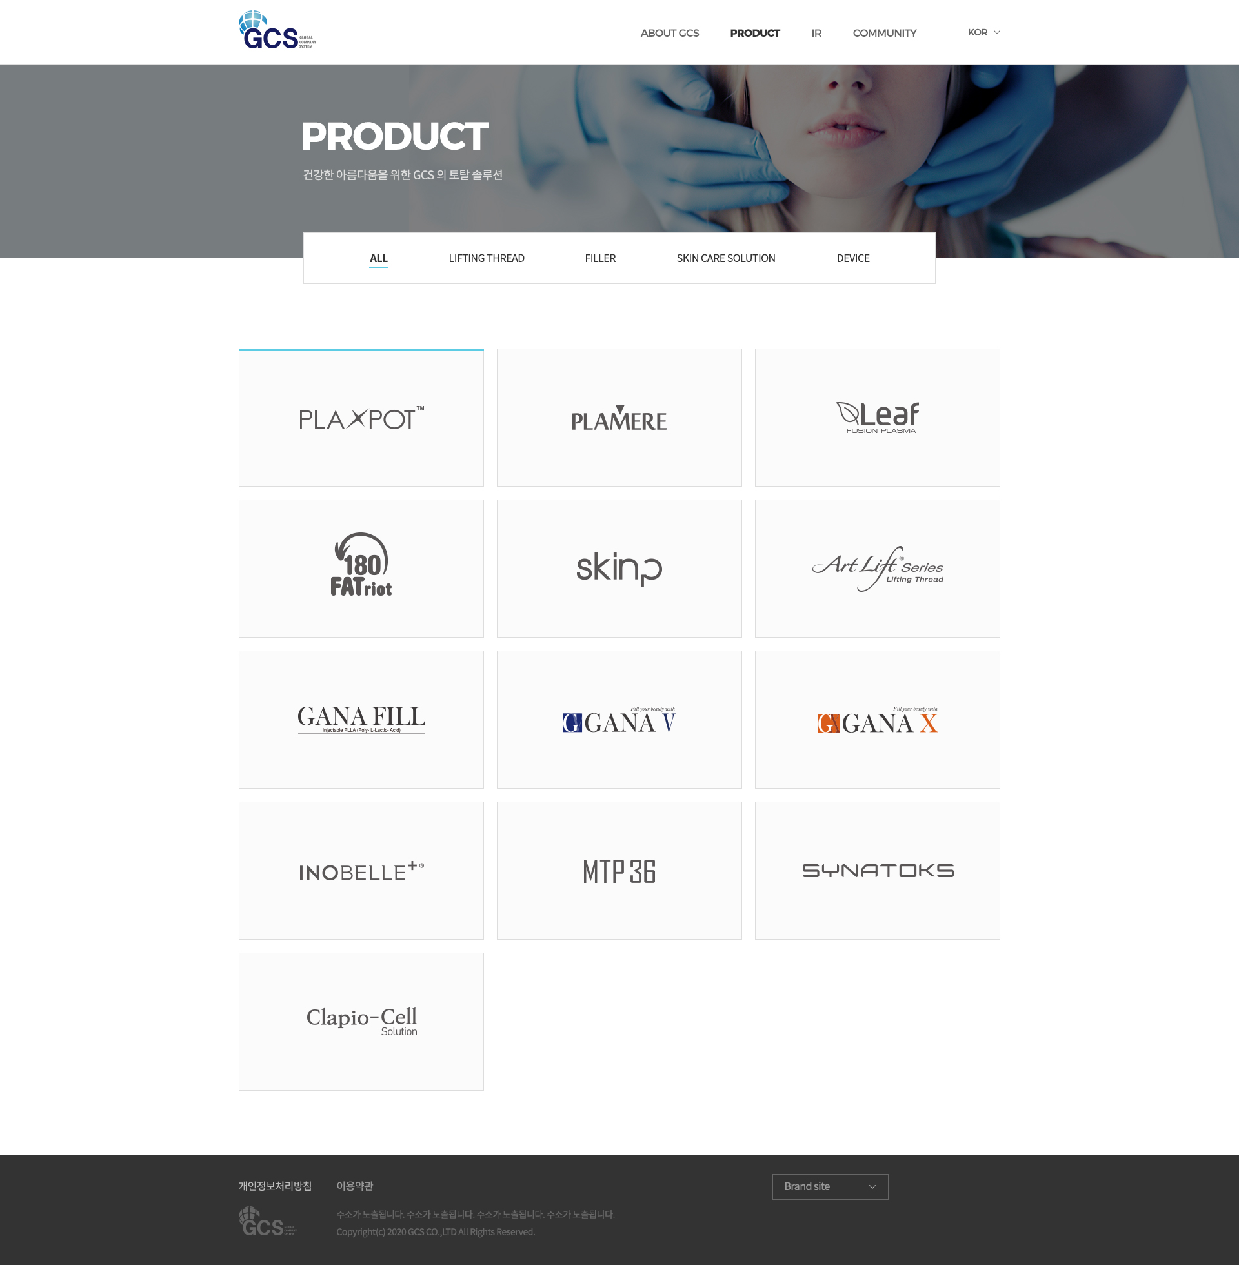Screen dimensions: 1239x1265
Task: Click the PRODUCT banner heading
Action: (x=394, y=136)
